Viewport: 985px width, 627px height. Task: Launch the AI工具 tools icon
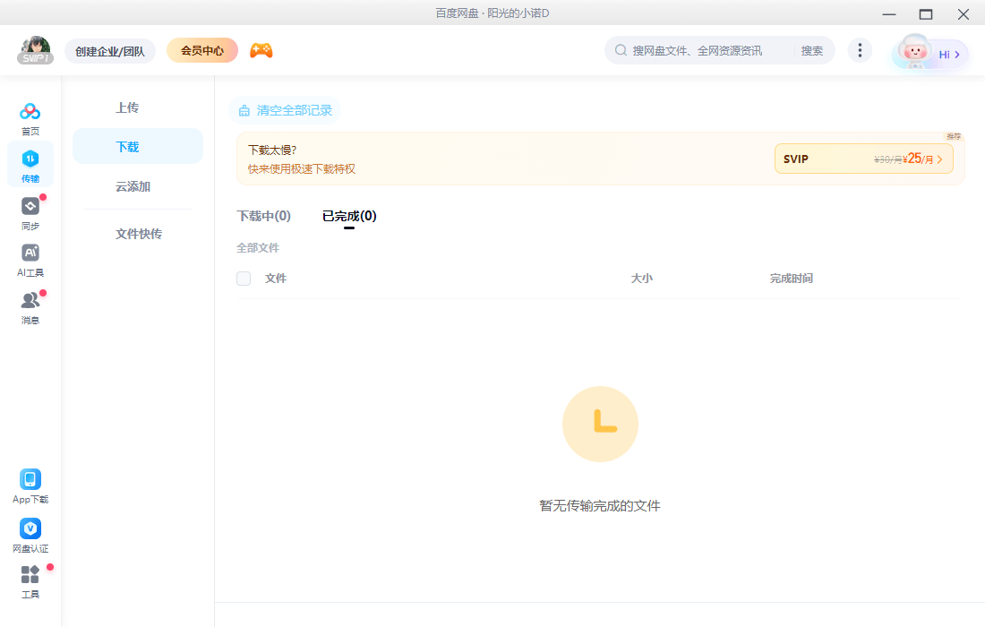[30, 254]
